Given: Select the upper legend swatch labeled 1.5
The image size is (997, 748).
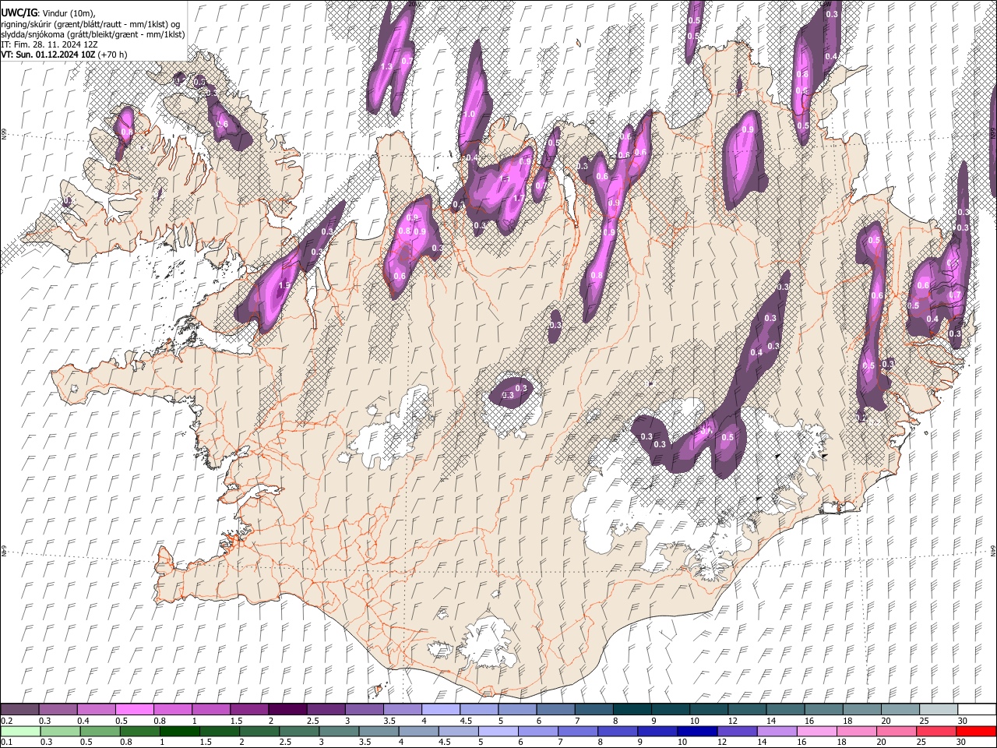Looking at the screenshot, I should click(249, 710).
